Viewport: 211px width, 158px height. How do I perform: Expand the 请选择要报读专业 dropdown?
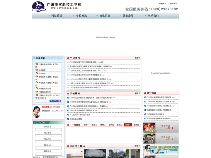53,157
